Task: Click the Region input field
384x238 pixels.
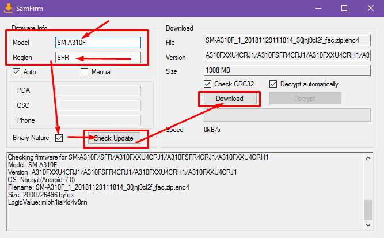Action: point(98,58)
